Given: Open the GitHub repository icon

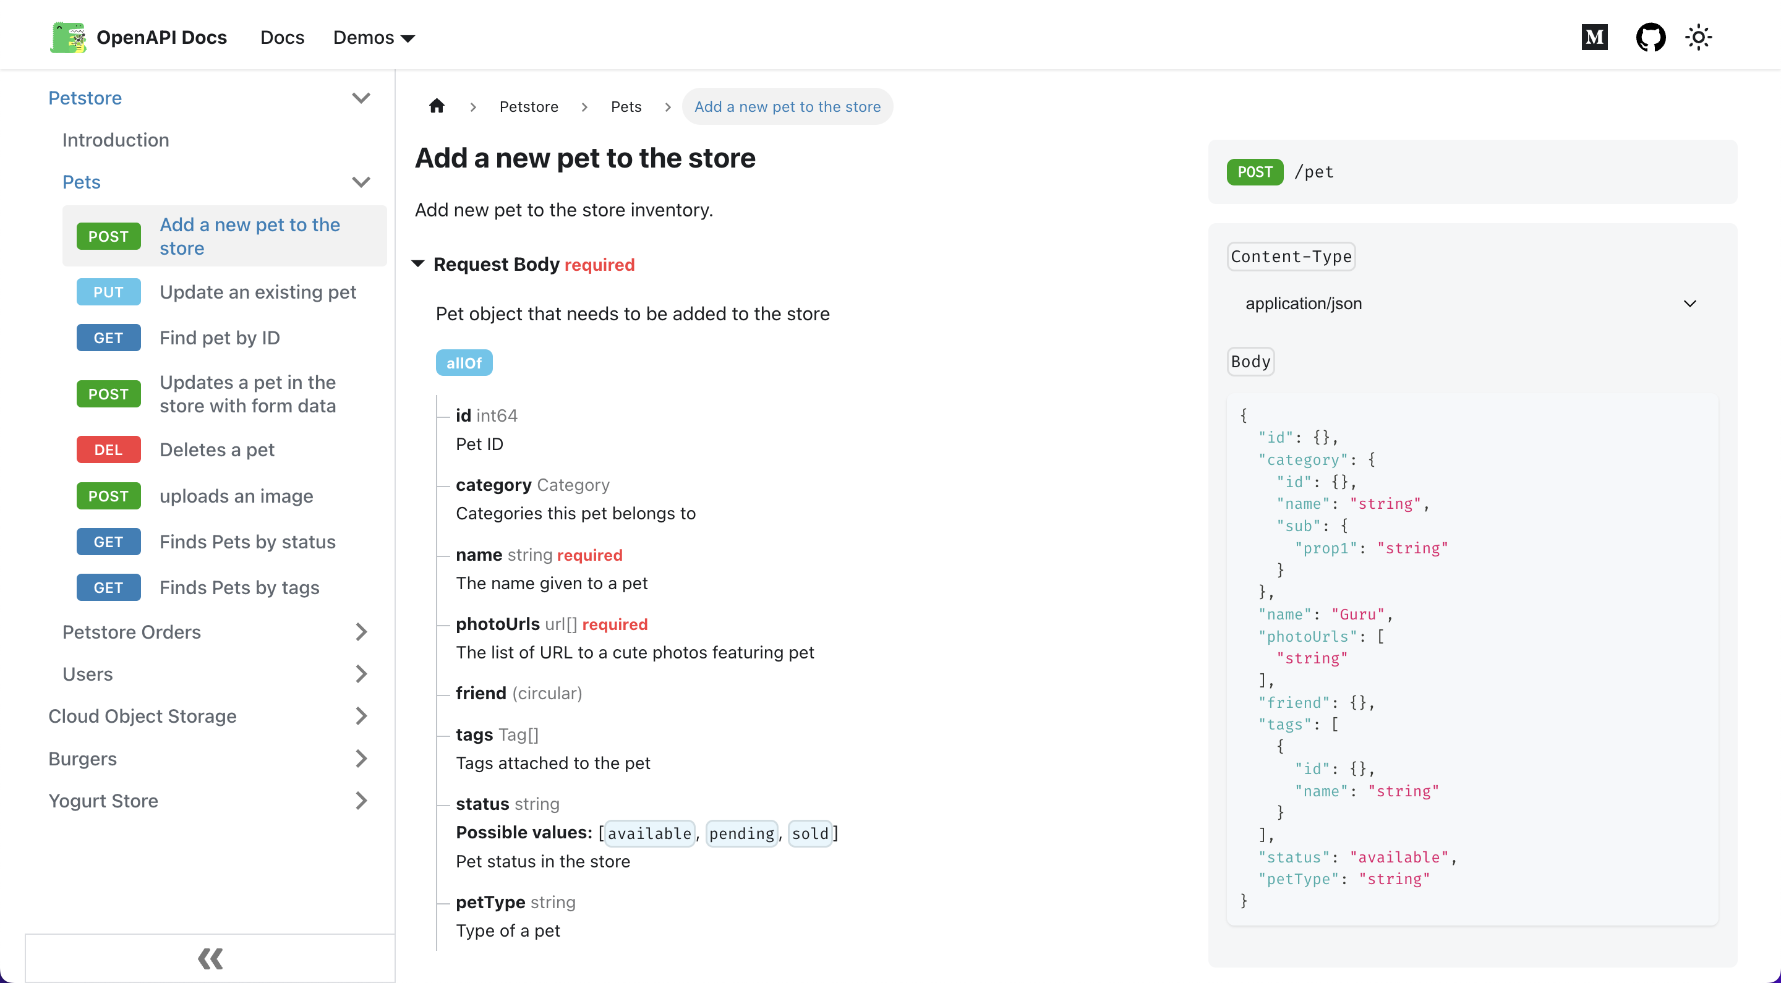Looking at the screenshot, I should coord(1651,37).
